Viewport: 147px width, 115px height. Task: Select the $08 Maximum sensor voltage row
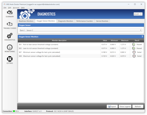click(x=81, y=56)
